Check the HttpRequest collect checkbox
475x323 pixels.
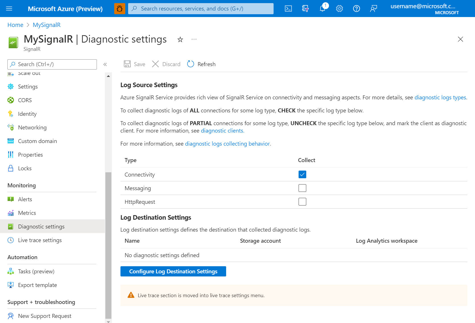click(302, 202)
